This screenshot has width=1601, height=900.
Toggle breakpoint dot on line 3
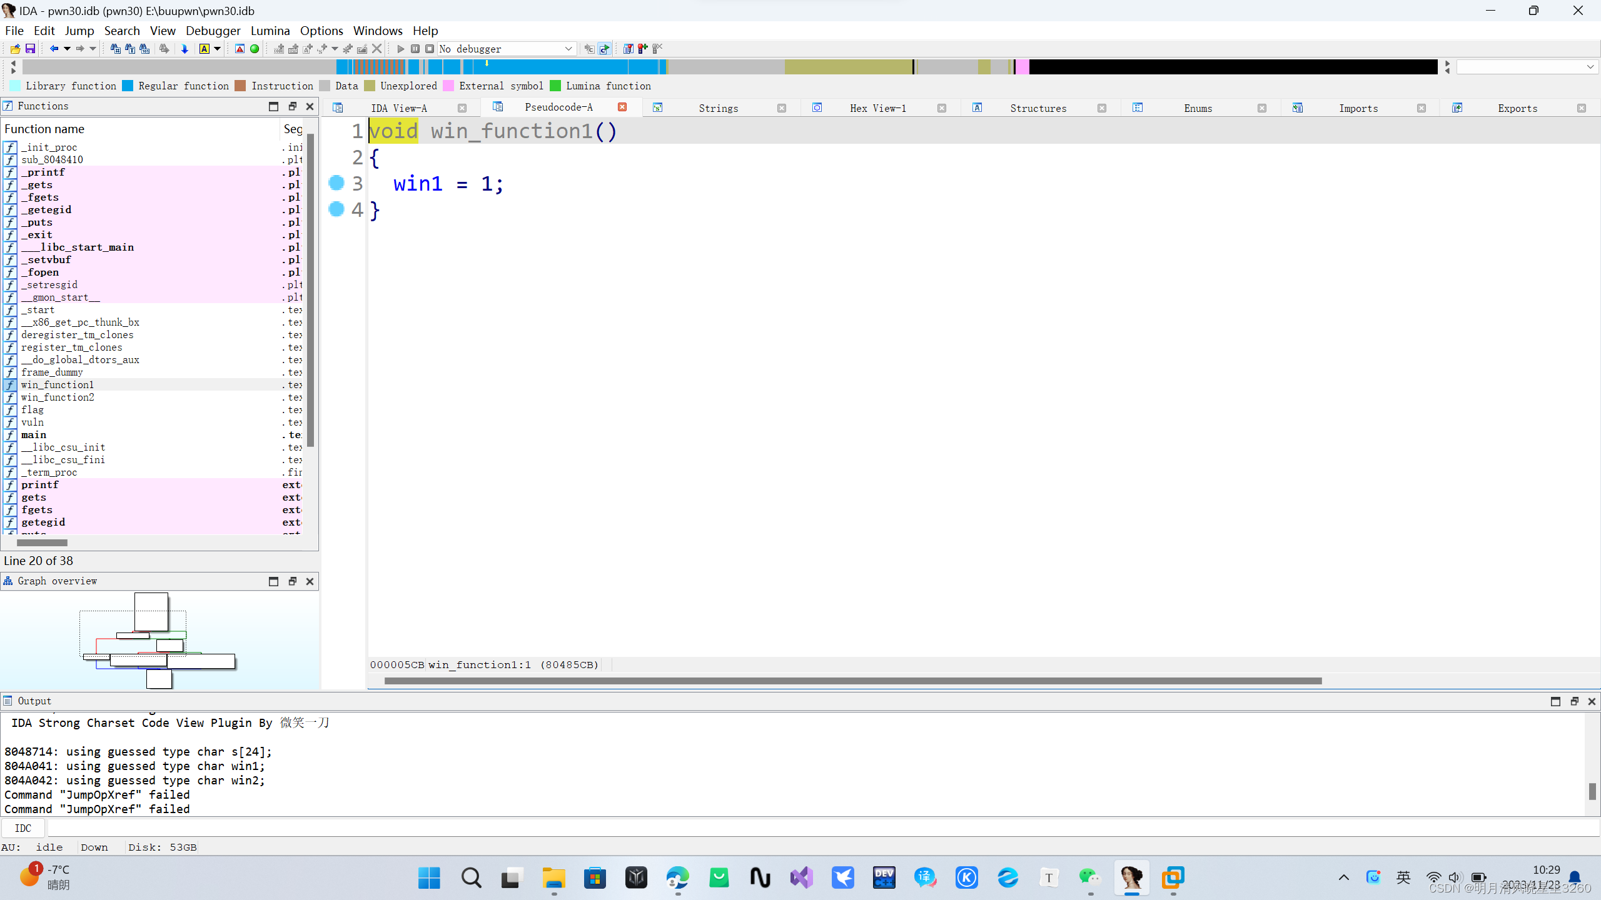point(336,182)
